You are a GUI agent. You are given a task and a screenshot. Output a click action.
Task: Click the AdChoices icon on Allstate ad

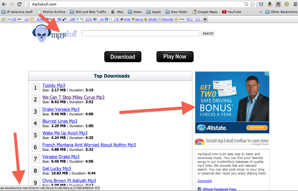pos(267,74)
